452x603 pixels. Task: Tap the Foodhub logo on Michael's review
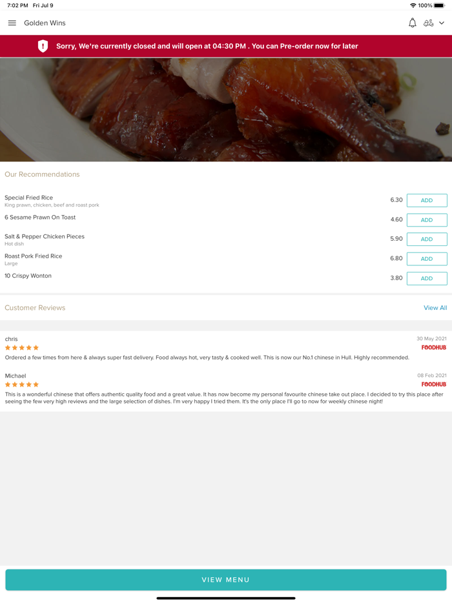433,384
